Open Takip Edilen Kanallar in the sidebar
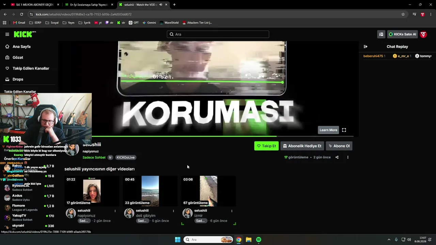436x245 pixels. pos(31,68)
